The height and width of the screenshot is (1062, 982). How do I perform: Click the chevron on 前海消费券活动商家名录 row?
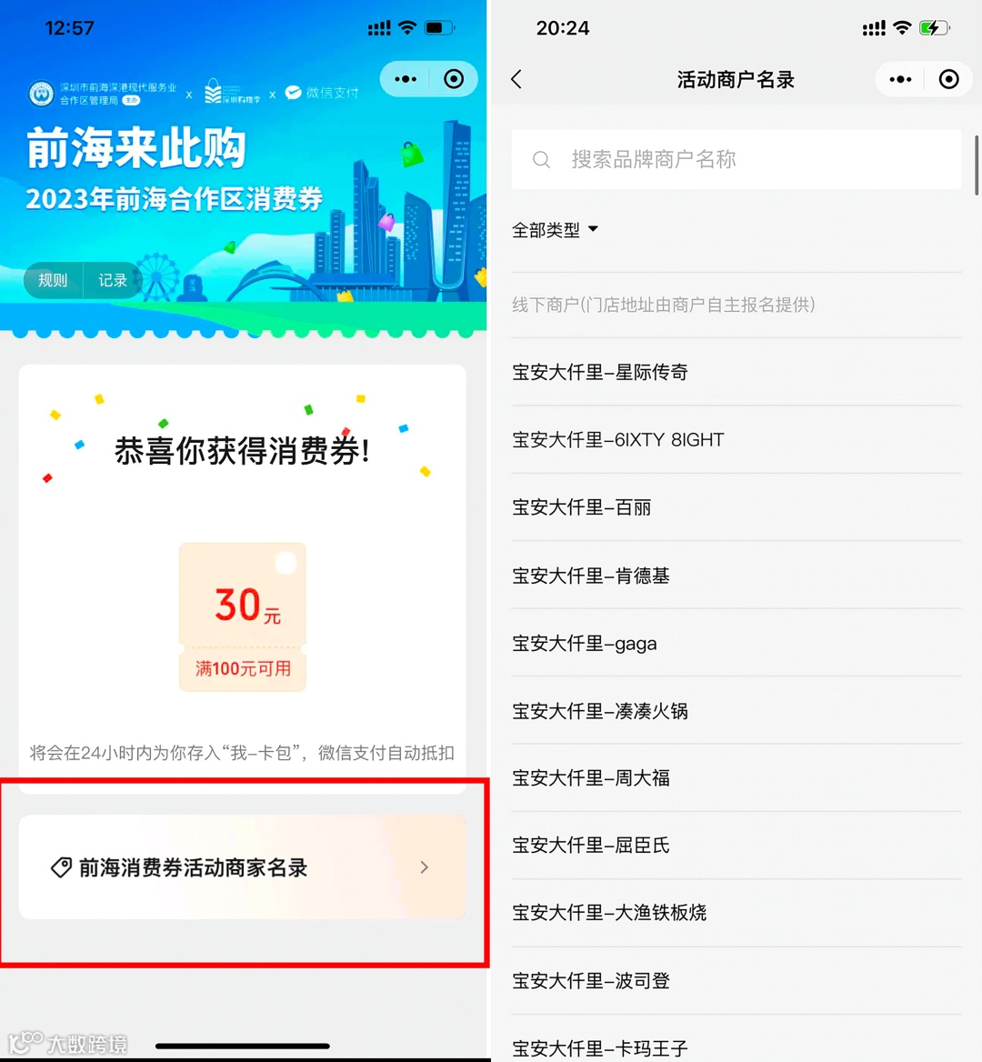[x=424, y=867]
